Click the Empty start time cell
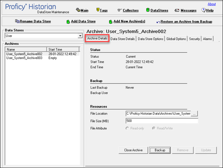 (x=52, y=58)
